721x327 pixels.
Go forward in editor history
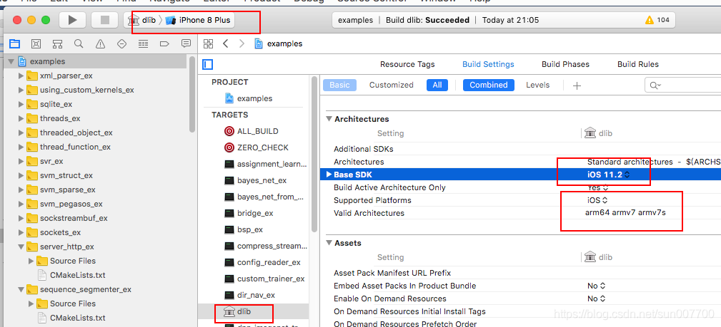242,43
